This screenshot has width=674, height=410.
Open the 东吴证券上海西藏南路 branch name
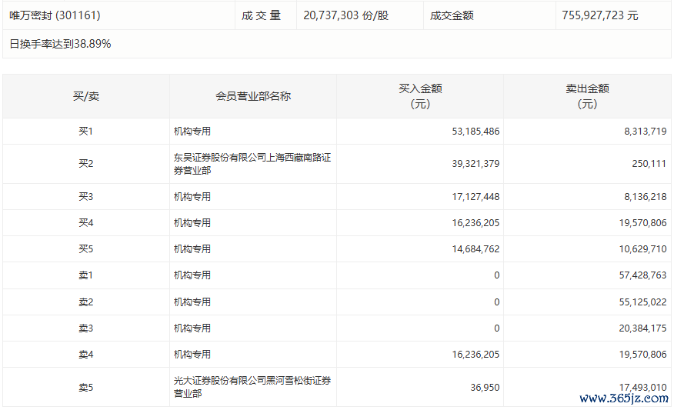[252, 164]
